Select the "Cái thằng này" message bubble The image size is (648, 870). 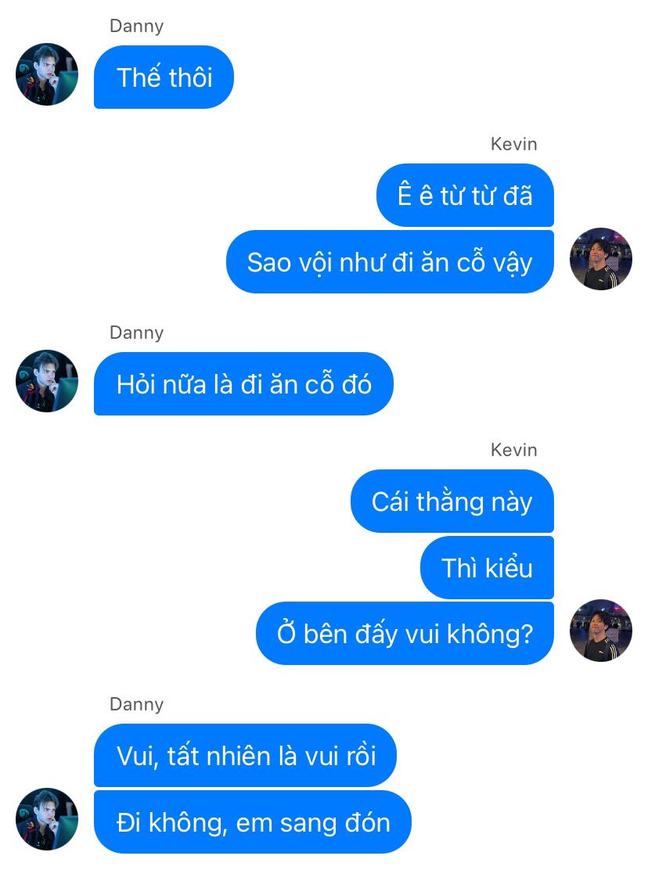point(452,502)
